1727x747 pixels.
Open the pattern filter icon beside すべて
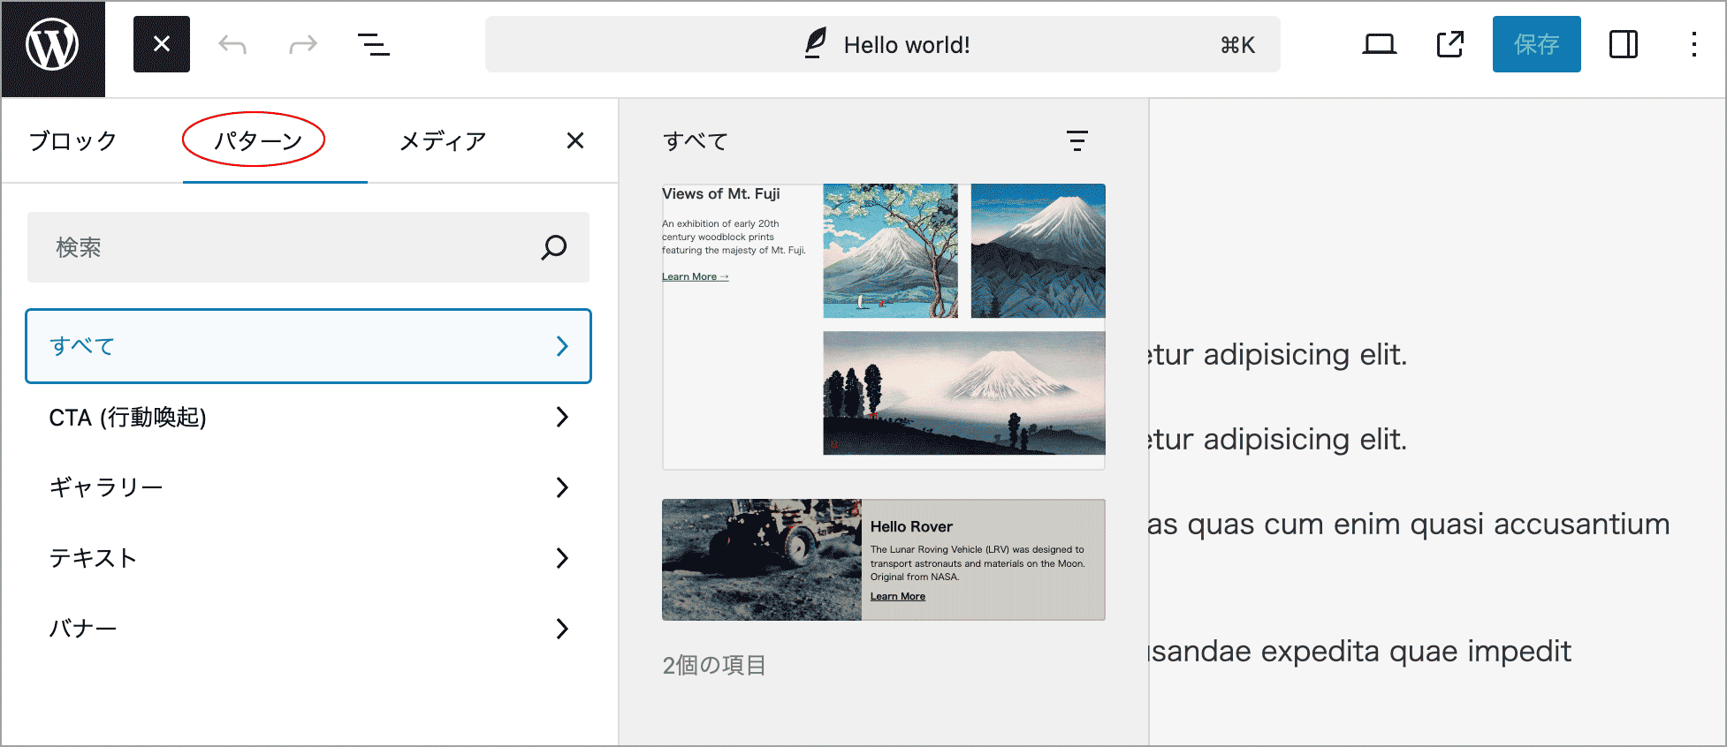1077,141
